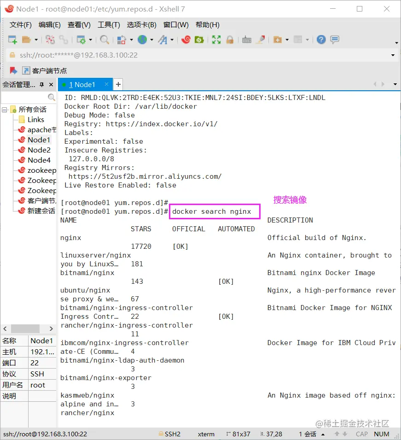401x440 pixels.
Task: Click the Font toolbar icon
Action: [x=163, y=40]
